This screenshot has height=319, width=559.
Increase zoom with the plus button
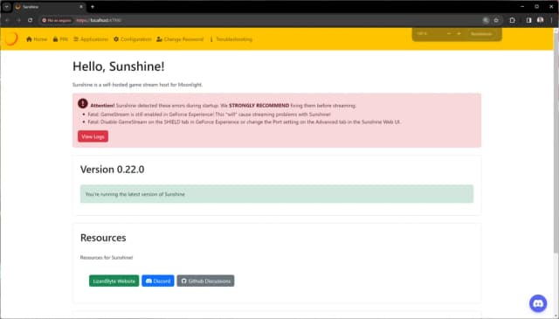pos(459,33)
